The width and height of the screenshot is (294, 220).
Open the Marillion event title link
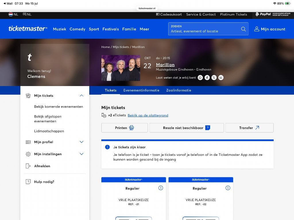[x=165, y=65]
